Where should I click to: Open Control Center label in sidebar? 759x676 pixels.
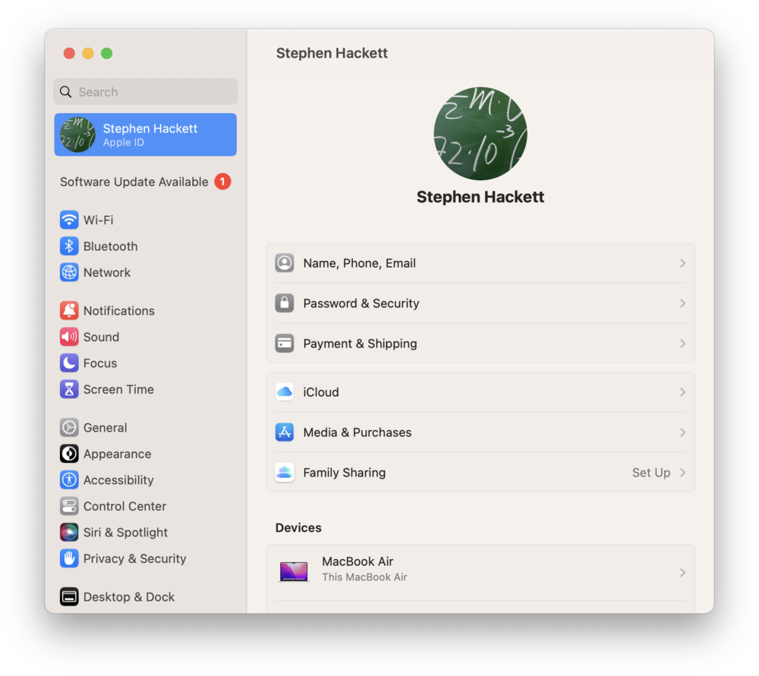click(x=124, y=506)
